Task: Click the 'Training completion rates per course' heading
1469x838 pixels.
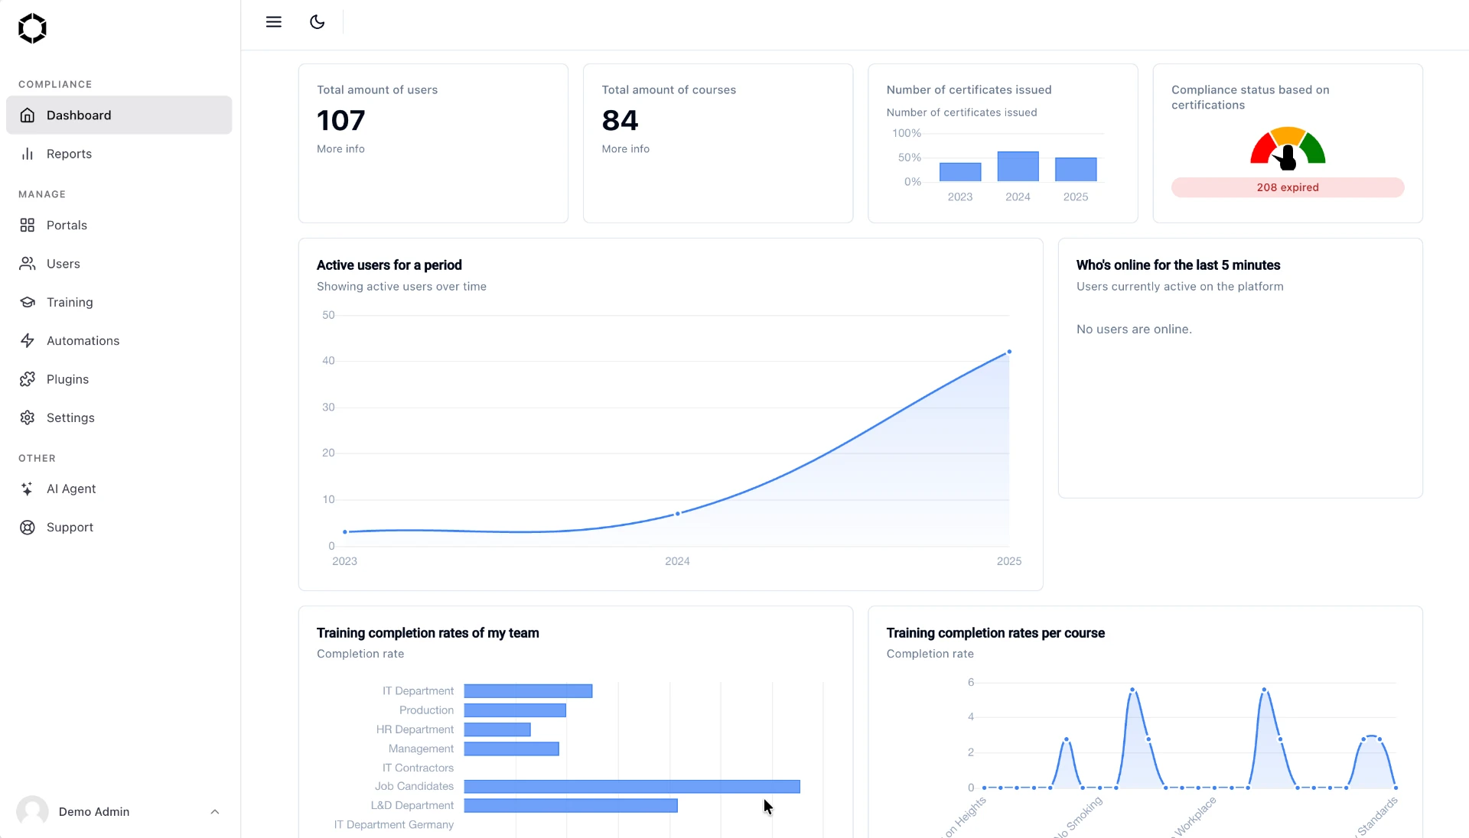Action: [995, 633]
